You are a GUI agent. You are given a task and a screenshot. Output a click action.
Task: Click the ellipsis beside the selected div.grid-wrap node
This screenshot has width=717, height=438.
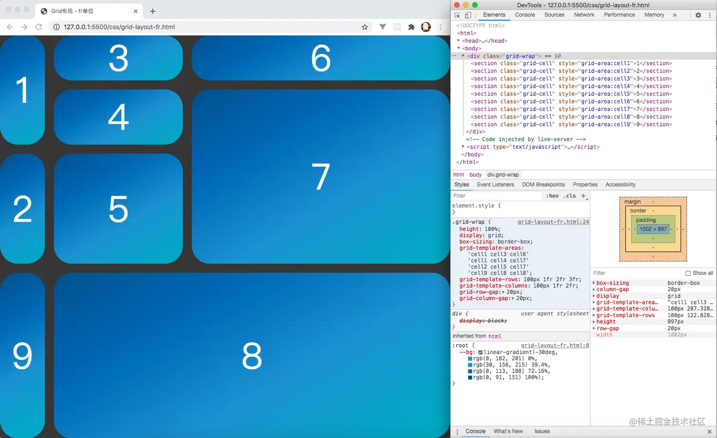454,55
